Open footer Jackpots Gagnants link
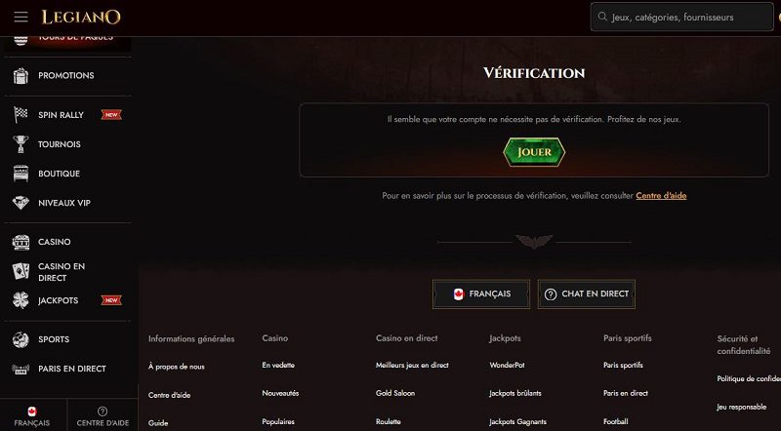 [518, 421]
